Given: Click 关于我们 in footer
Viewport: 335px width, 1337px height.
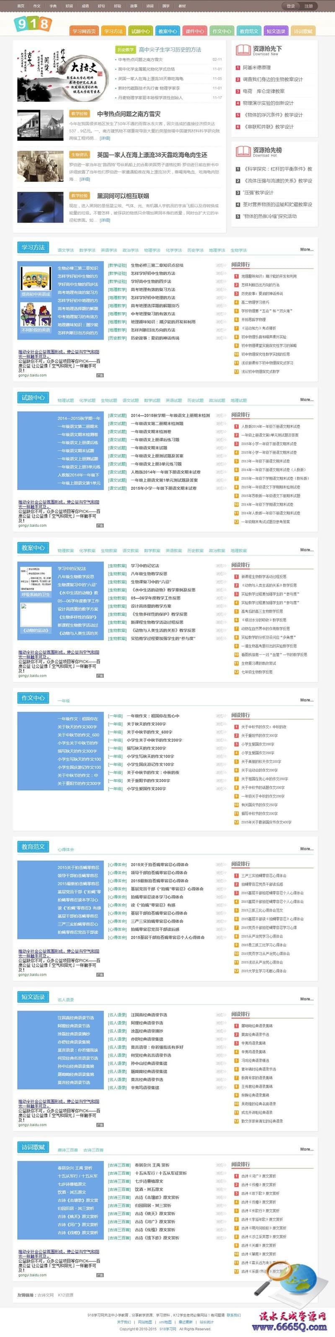Looking at the screenshot, I should point(124,1322).
